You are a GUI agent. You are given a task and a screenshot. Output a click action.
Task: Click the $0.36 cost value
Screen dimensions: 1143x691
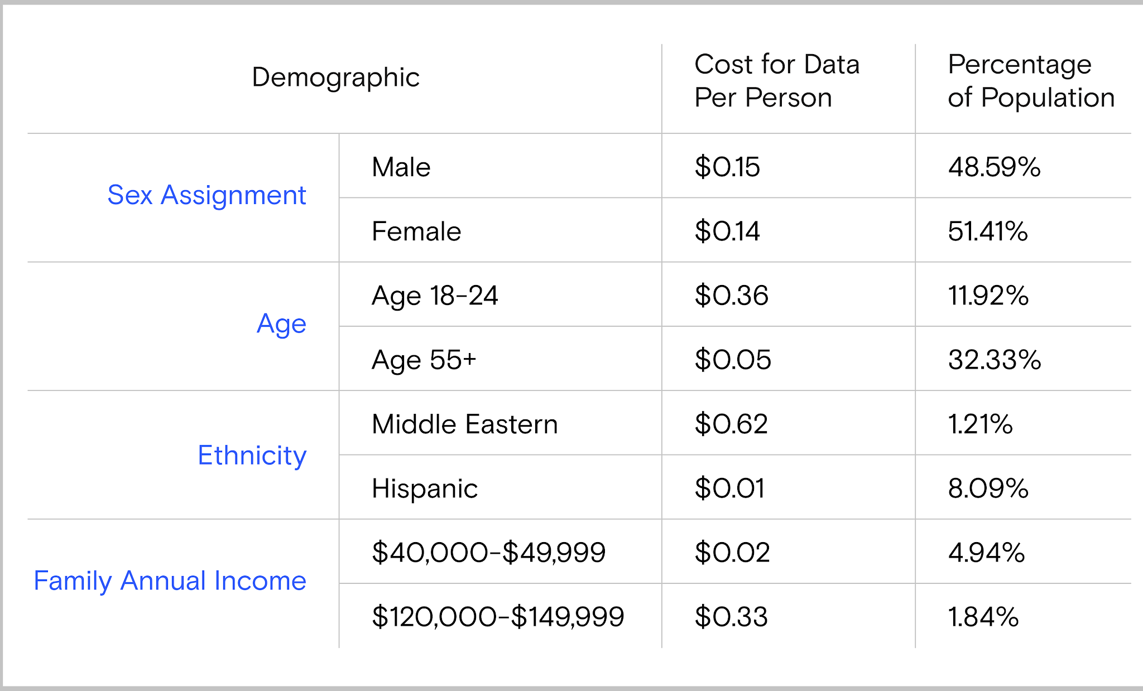tap(731, 296)
